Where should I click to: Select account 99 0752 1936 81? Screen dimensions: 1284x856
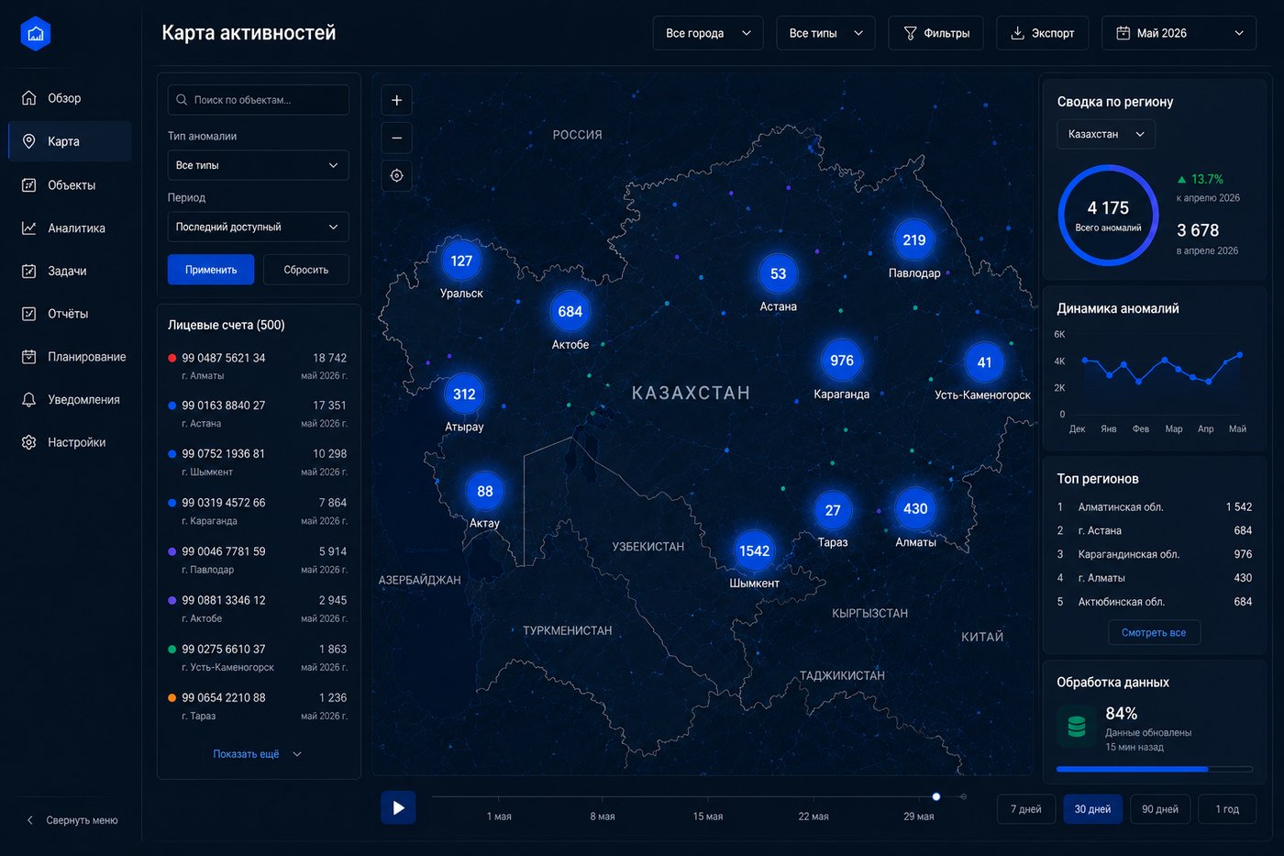(x=258, y=462)
